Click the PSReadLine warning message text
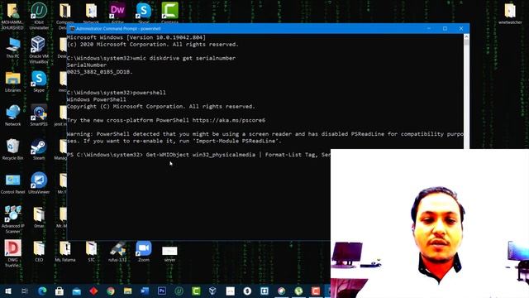Image resolution: width=529 pixels, height=298 pixels. (265, 137)
